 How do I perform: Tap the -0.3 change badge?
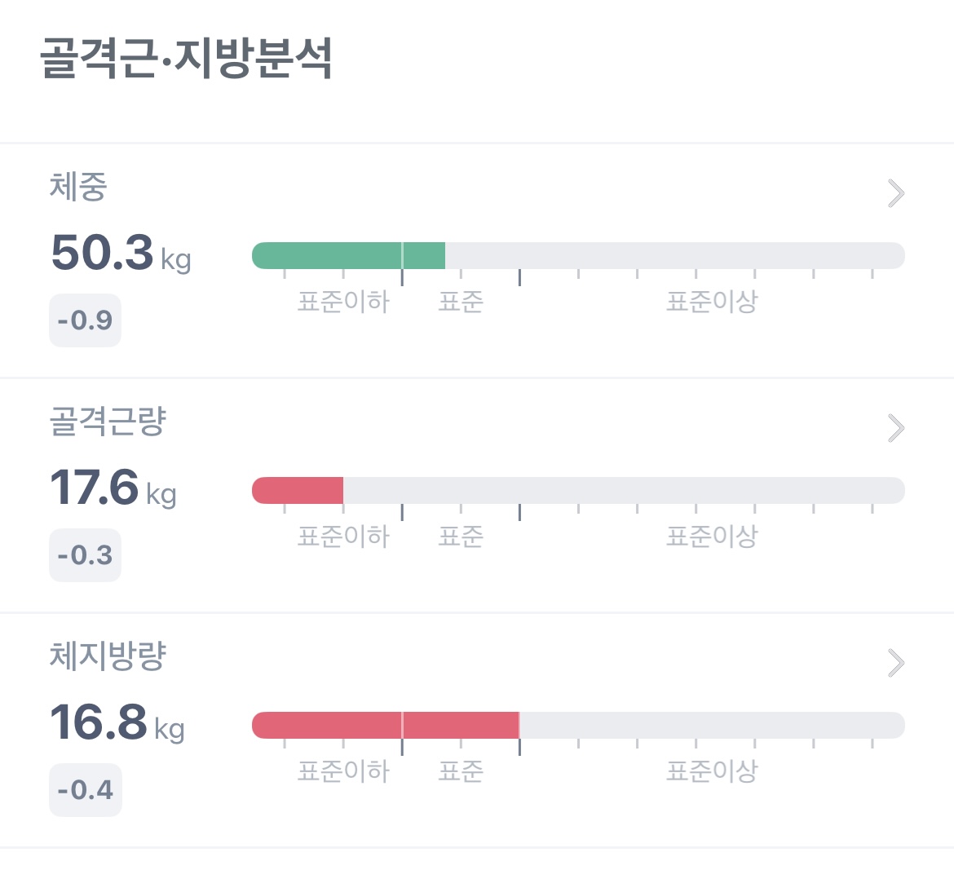tap(85, 555)
